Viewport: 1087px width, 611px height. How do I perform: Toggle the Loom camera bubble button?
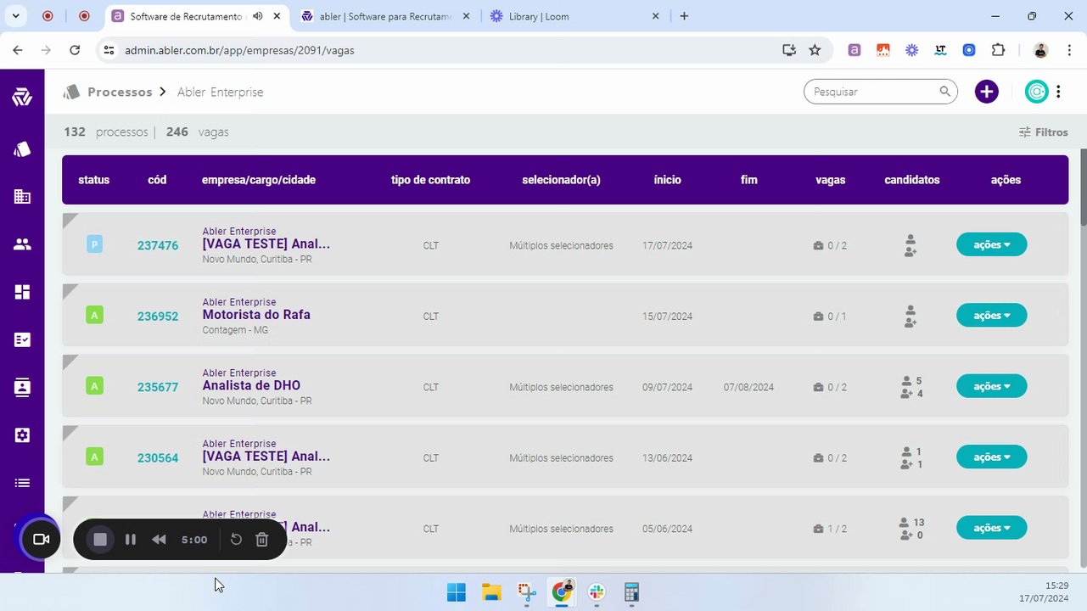39,540
